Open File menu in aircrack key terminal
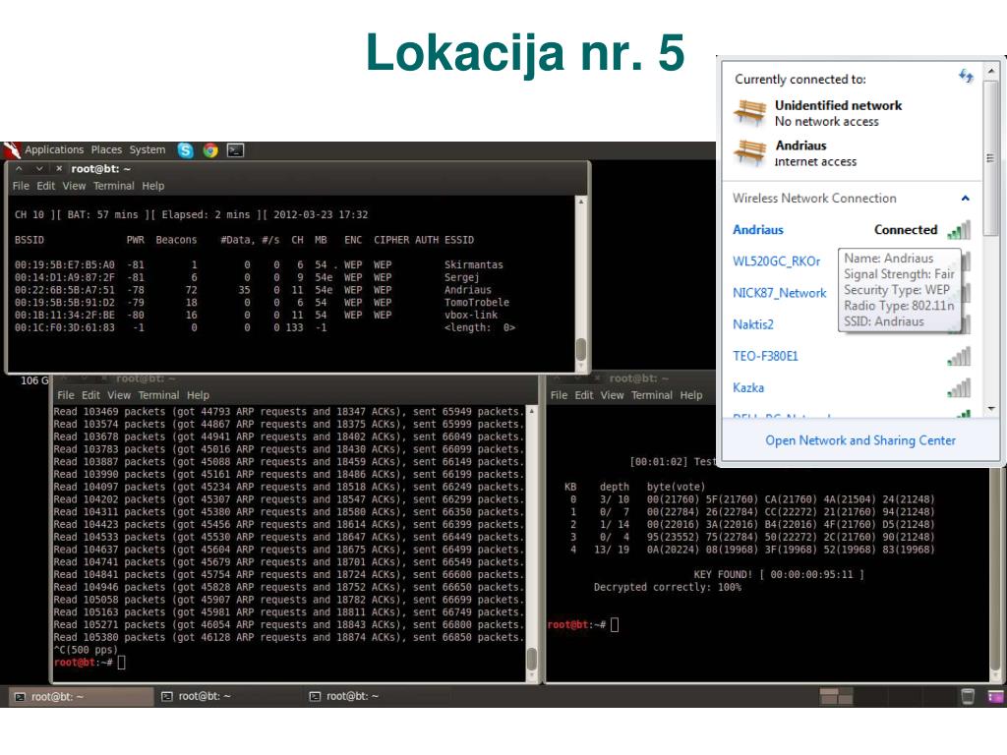 [x=559, y=395]
